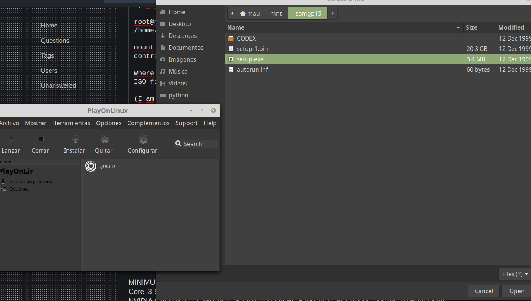Click the search magnifier icon in PlayOnLinux
This screenshot has width=531, height=301.
point(178,144)
